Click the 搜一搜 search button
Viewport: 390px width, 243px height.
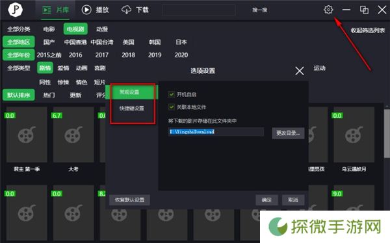[x=259, y=10]
